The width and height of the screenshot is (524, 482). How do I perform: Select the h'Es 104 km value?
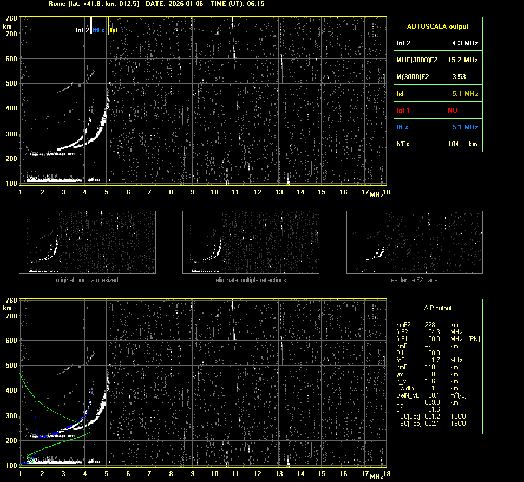click(x=462, y=144)
